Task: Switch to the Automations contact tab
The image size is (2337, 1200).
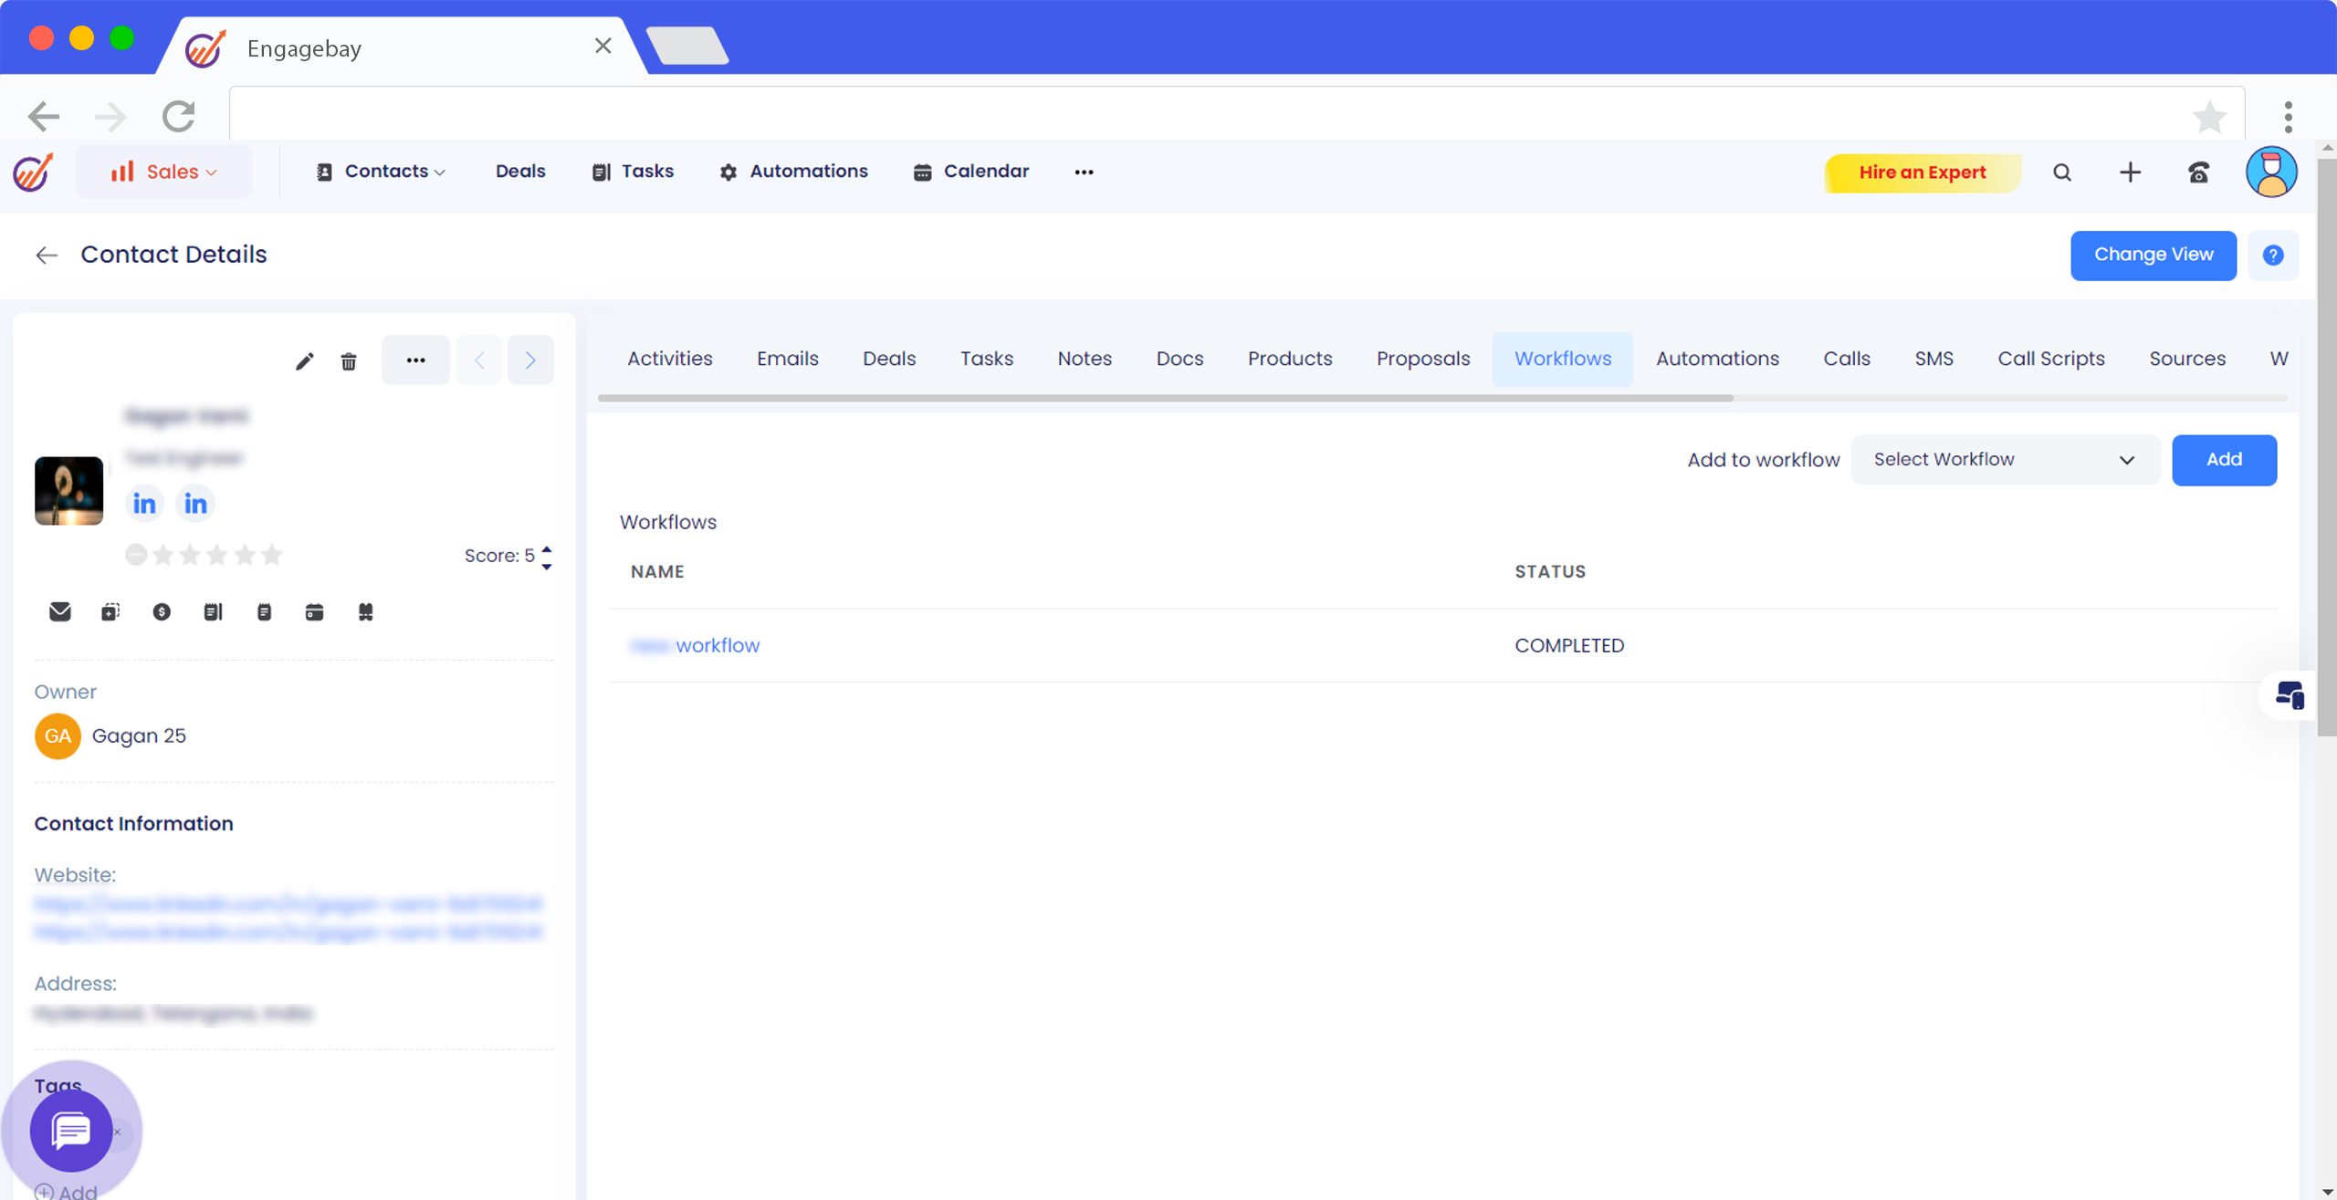Action: tap(1717, 359)
